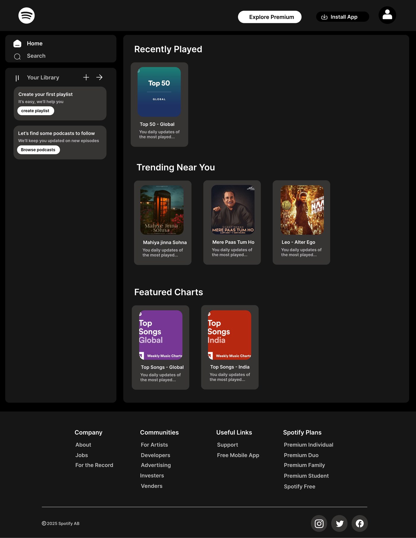Open the About footer link
The width and height of the screenshot is (416, 538).
pos(83,445)
